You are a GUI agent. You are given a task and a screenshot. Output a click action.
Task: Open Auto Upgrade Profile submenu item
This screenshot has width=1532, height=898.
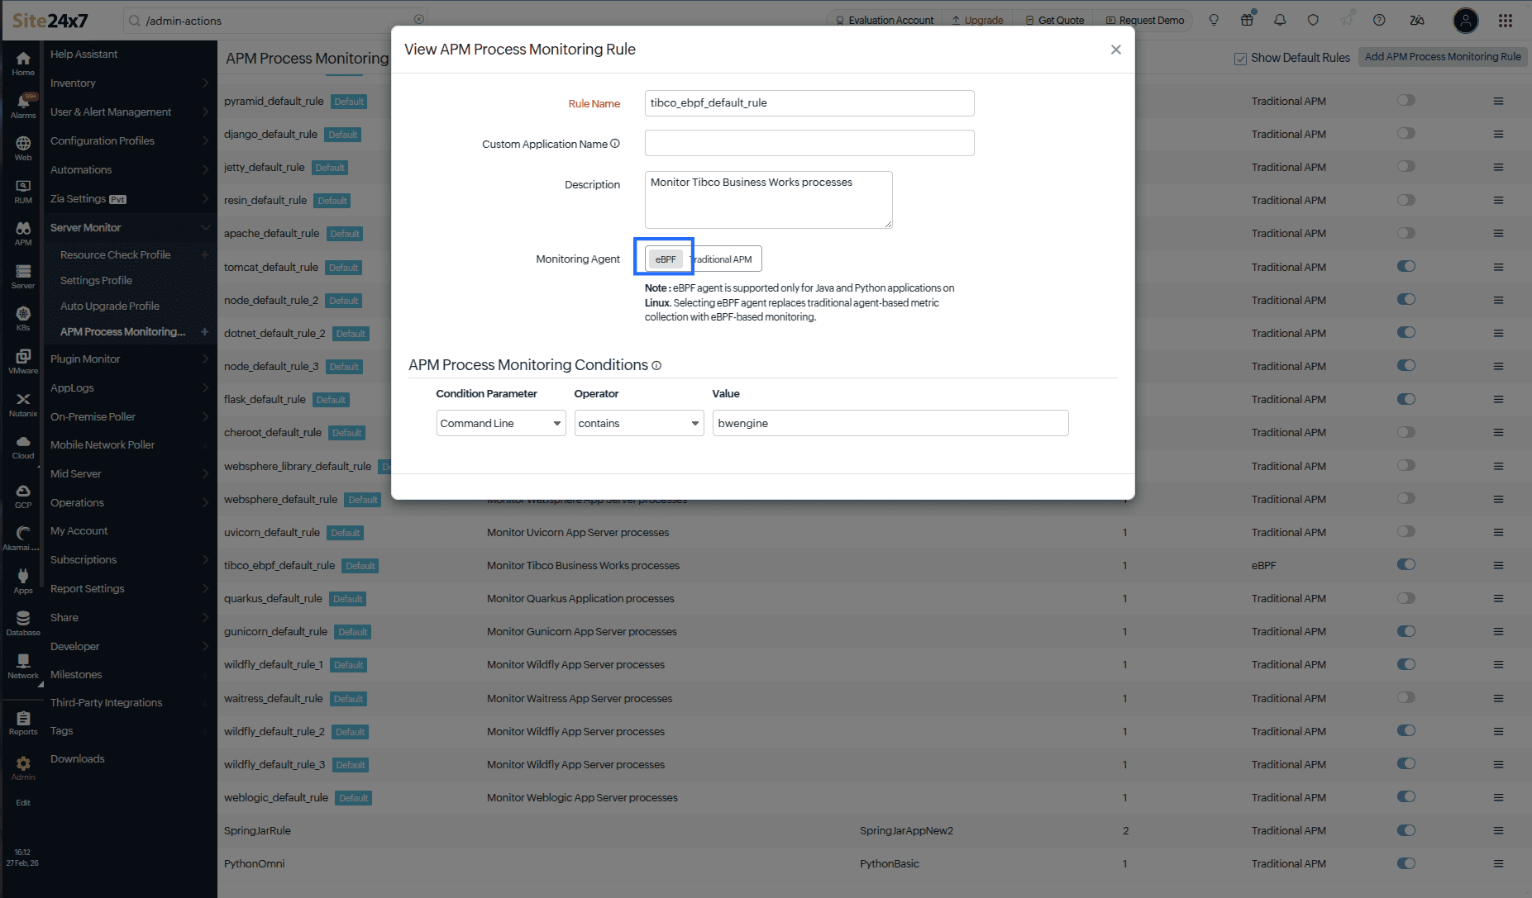110,306
